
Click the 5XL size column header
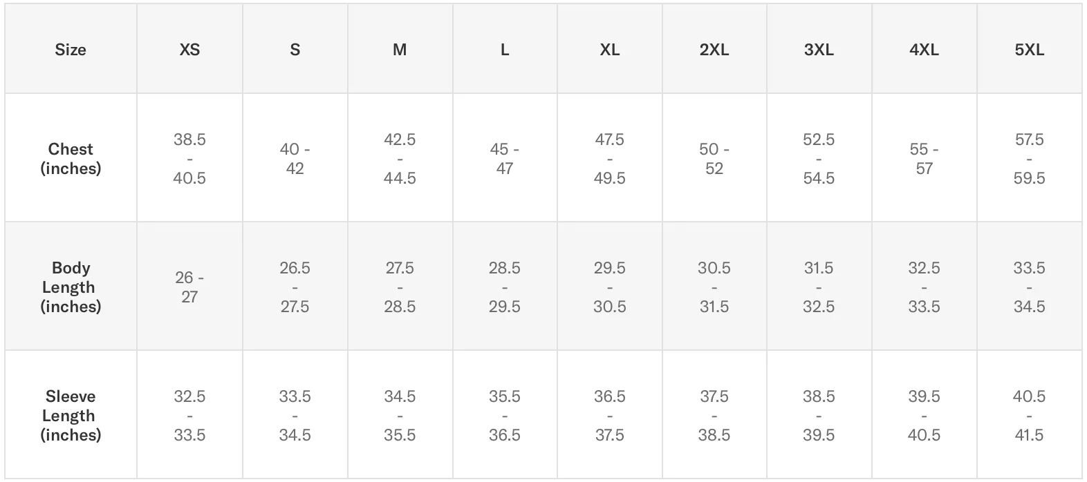(1029, 50)
